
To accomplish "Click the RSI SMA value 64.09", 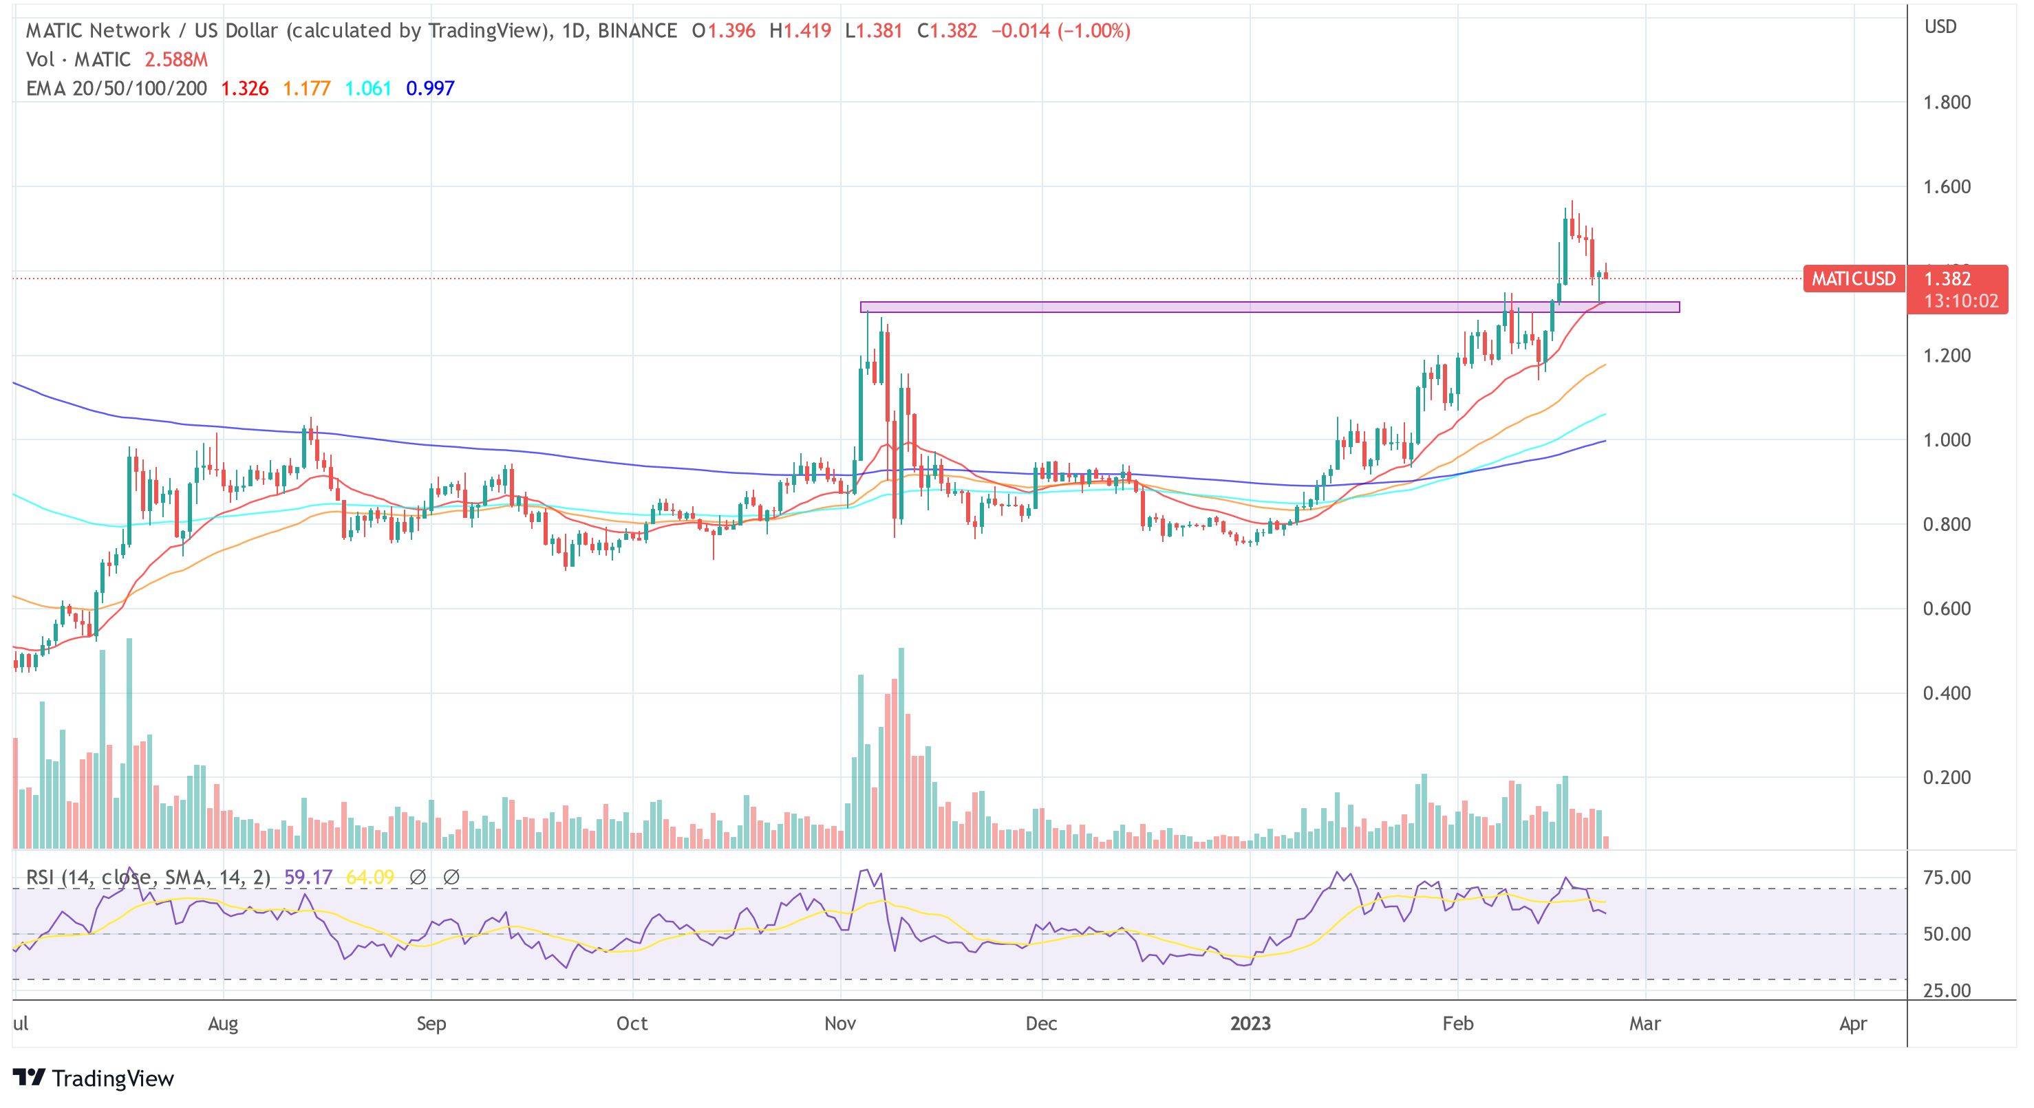I will (370, 877).
